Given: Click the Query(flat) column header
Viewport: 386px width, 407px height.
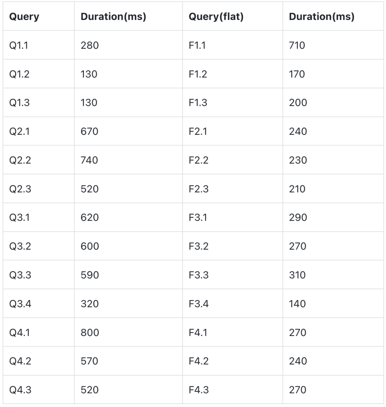Looking at the screenshot, I should click(x=216, y=17).
